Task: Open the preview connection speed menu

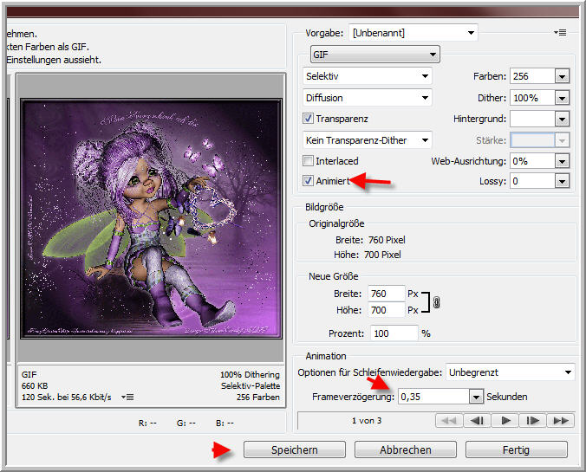Action: (128, 397)
